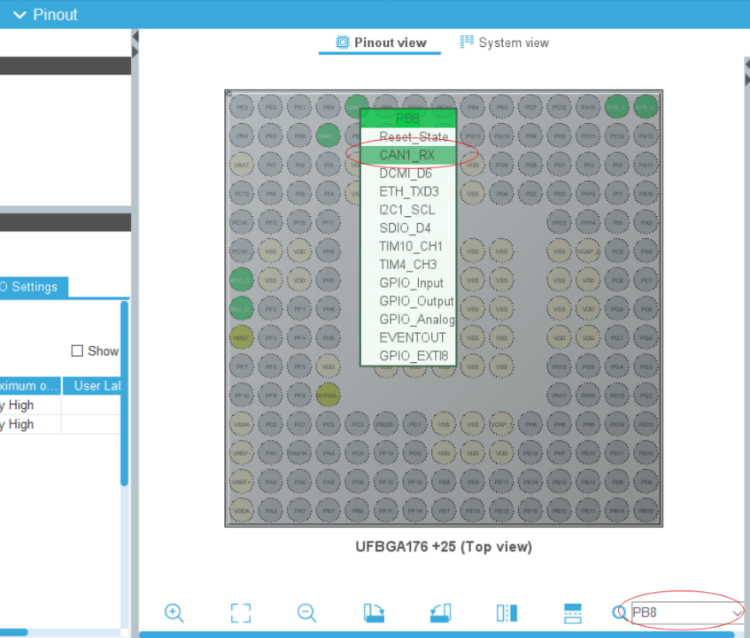Assign I2C1_SCL to pin PB8
750x638 pixels.
tap(409, 209)
